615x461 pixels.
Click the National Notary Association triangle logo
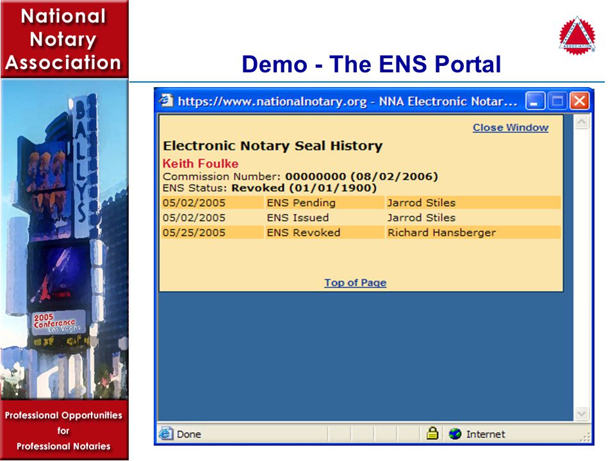click(x=577, y=36)
